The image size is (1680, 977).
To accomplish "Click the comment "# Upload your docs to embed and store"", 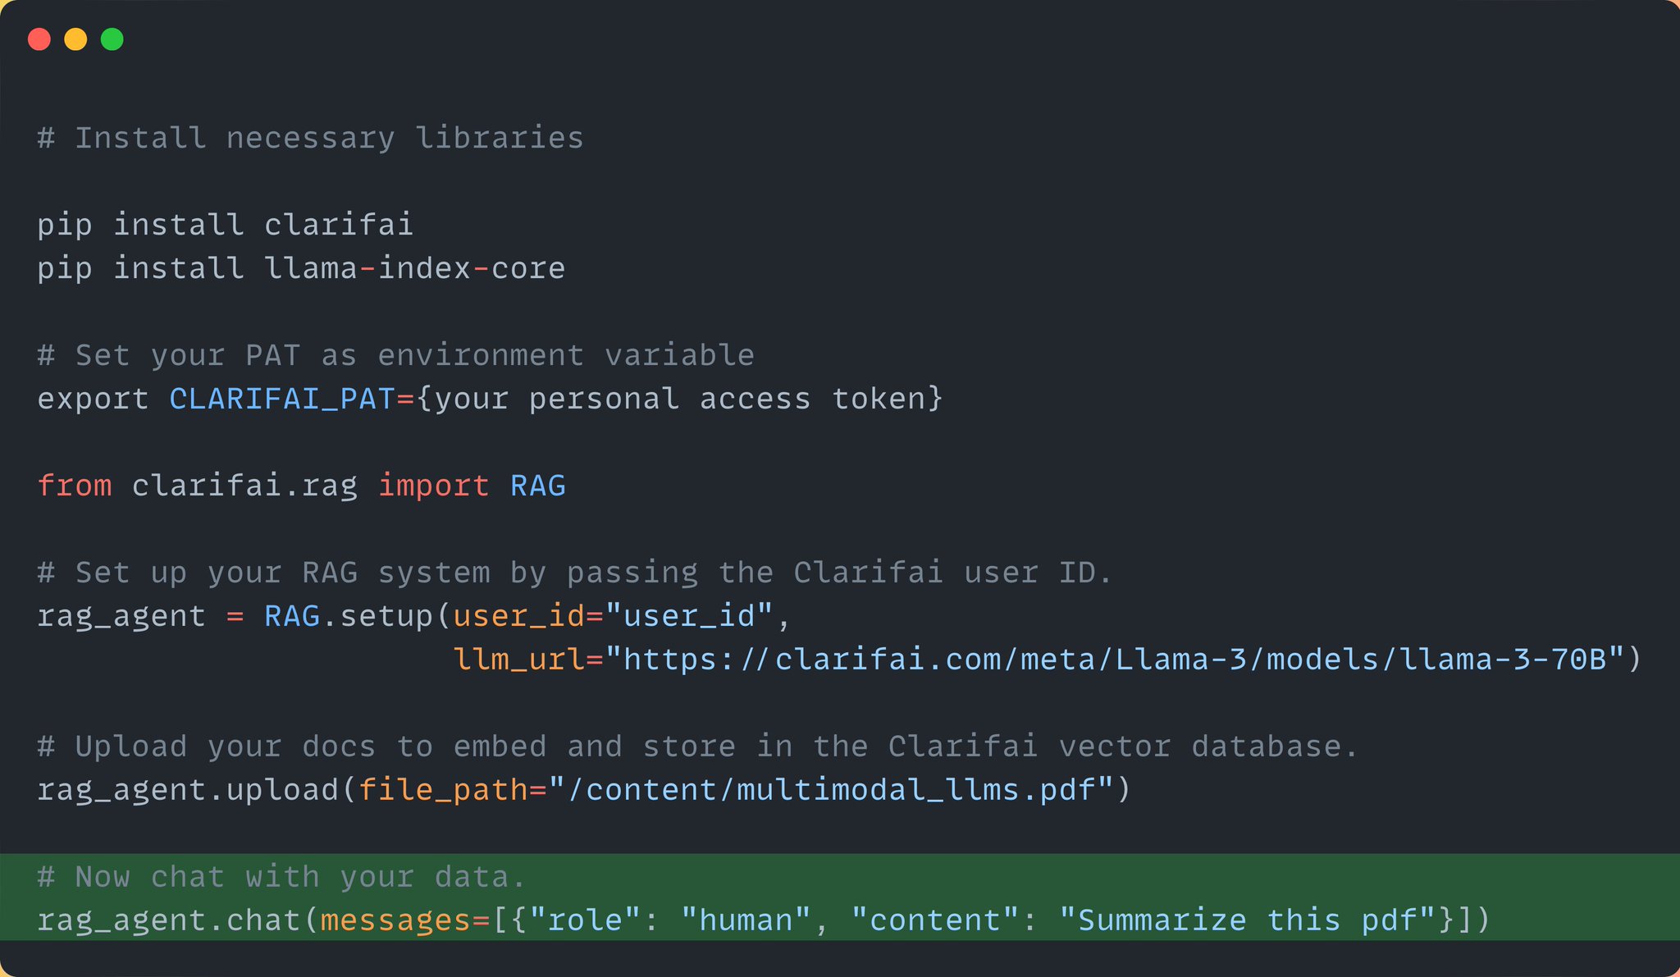I will (698, 746).
